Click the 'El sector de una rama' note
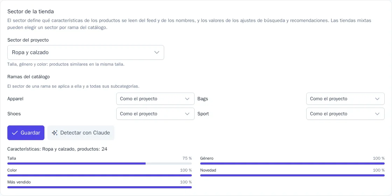392x196 pixels. pos(73,86)
